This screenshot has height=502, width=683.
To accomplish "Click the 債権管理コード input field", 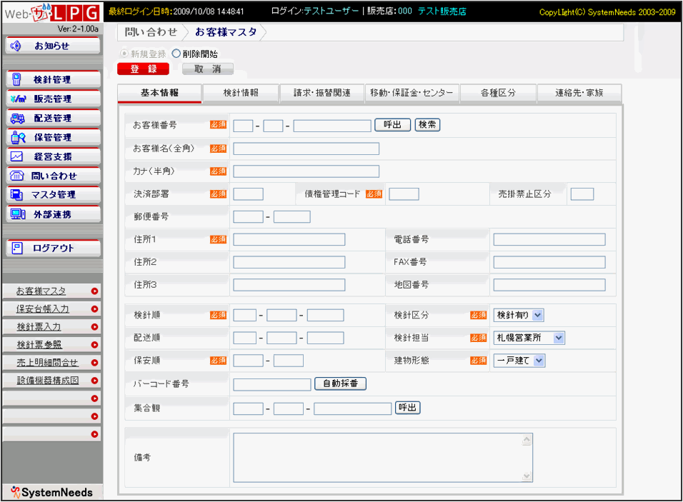I will [404, 194].
